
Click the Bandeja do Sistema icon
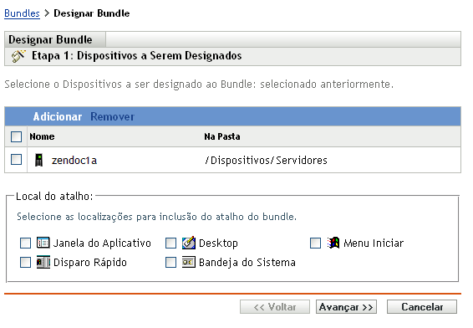pyautogui.click(x=189, y=262)
